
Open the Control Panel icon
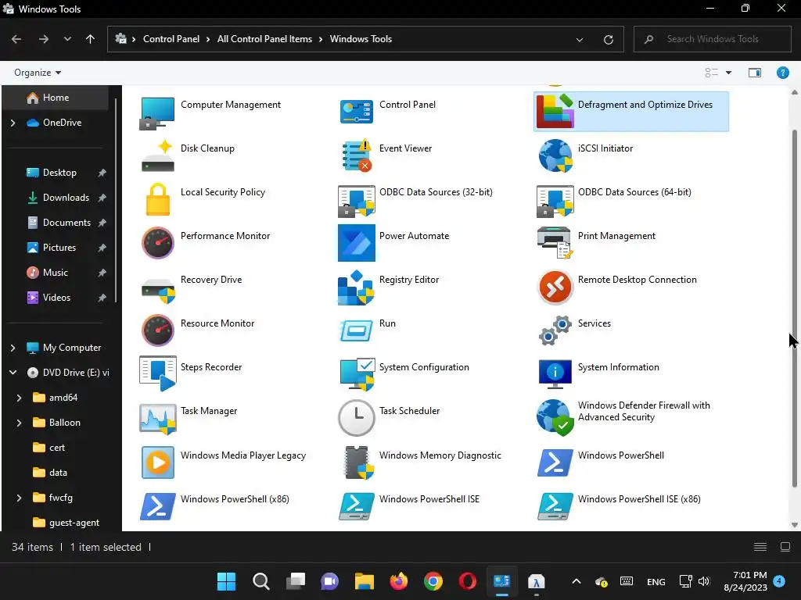(356, 112)
